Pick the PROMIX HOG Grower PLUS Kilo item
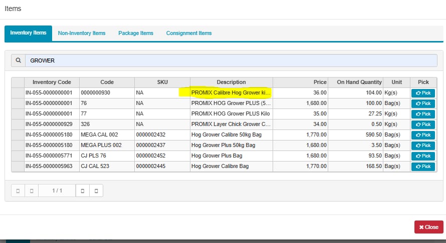Screen dimensions: 446x243 point(422,114)
